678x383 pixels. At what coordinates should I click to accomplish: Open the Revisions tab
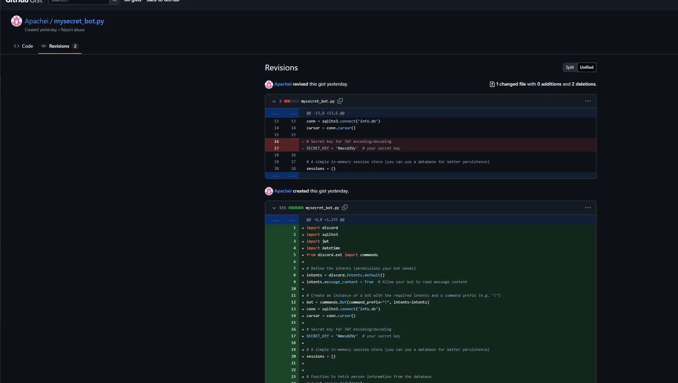point(60,46)
